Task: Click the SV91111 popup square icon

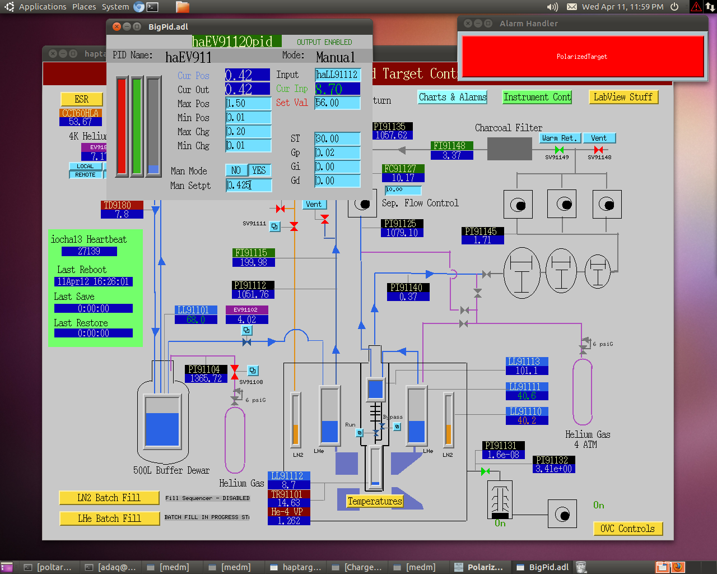Action: click(275, 226)
